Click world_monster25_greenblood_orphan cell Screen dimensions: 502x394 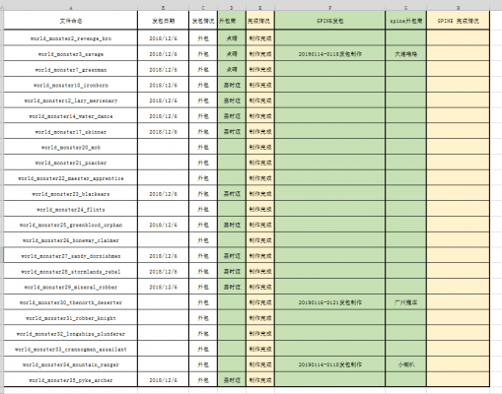[x=71, y=225]
